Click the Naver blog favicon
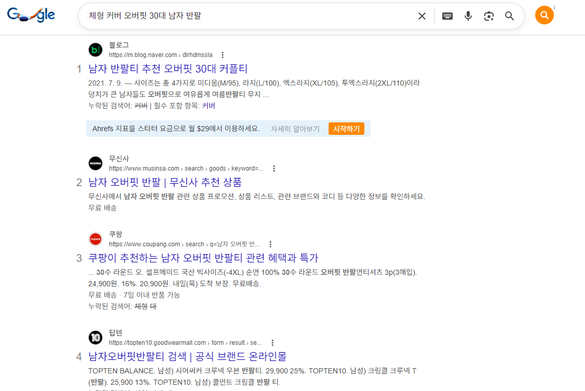The image size is (585, 391). pyautogui.click(x=96, y=50)
